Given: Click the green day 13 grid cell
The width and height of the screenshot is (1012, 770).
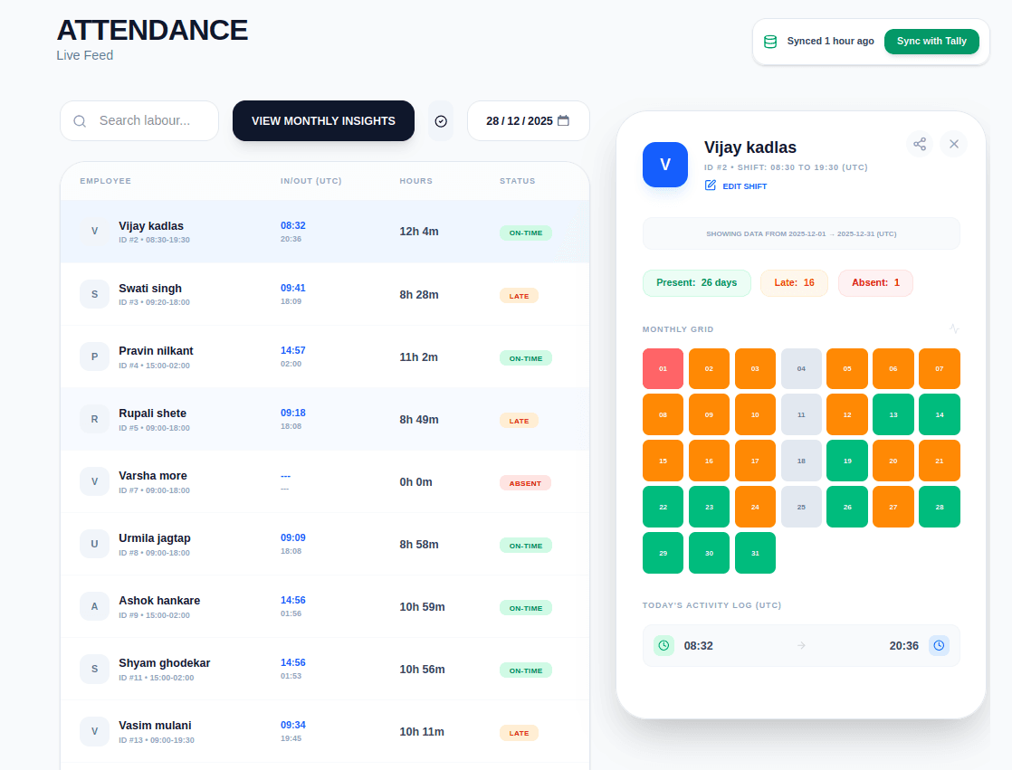Looking at the screenshot, I should tap(893, 414).
